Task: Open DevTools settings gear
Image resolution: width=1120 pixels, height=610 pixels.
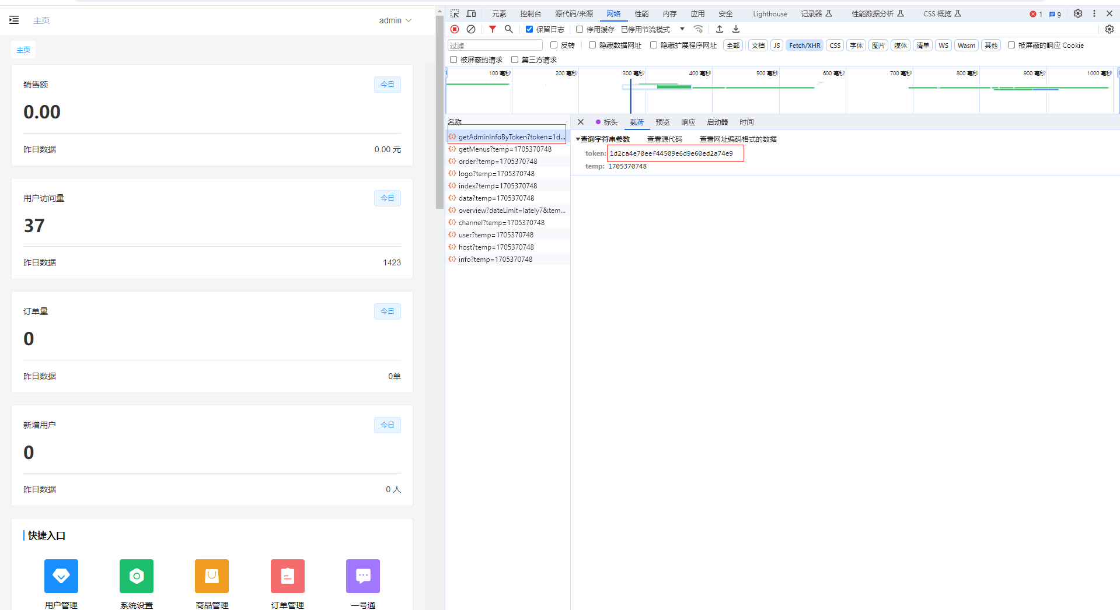Action: (x=1078, y=13)
